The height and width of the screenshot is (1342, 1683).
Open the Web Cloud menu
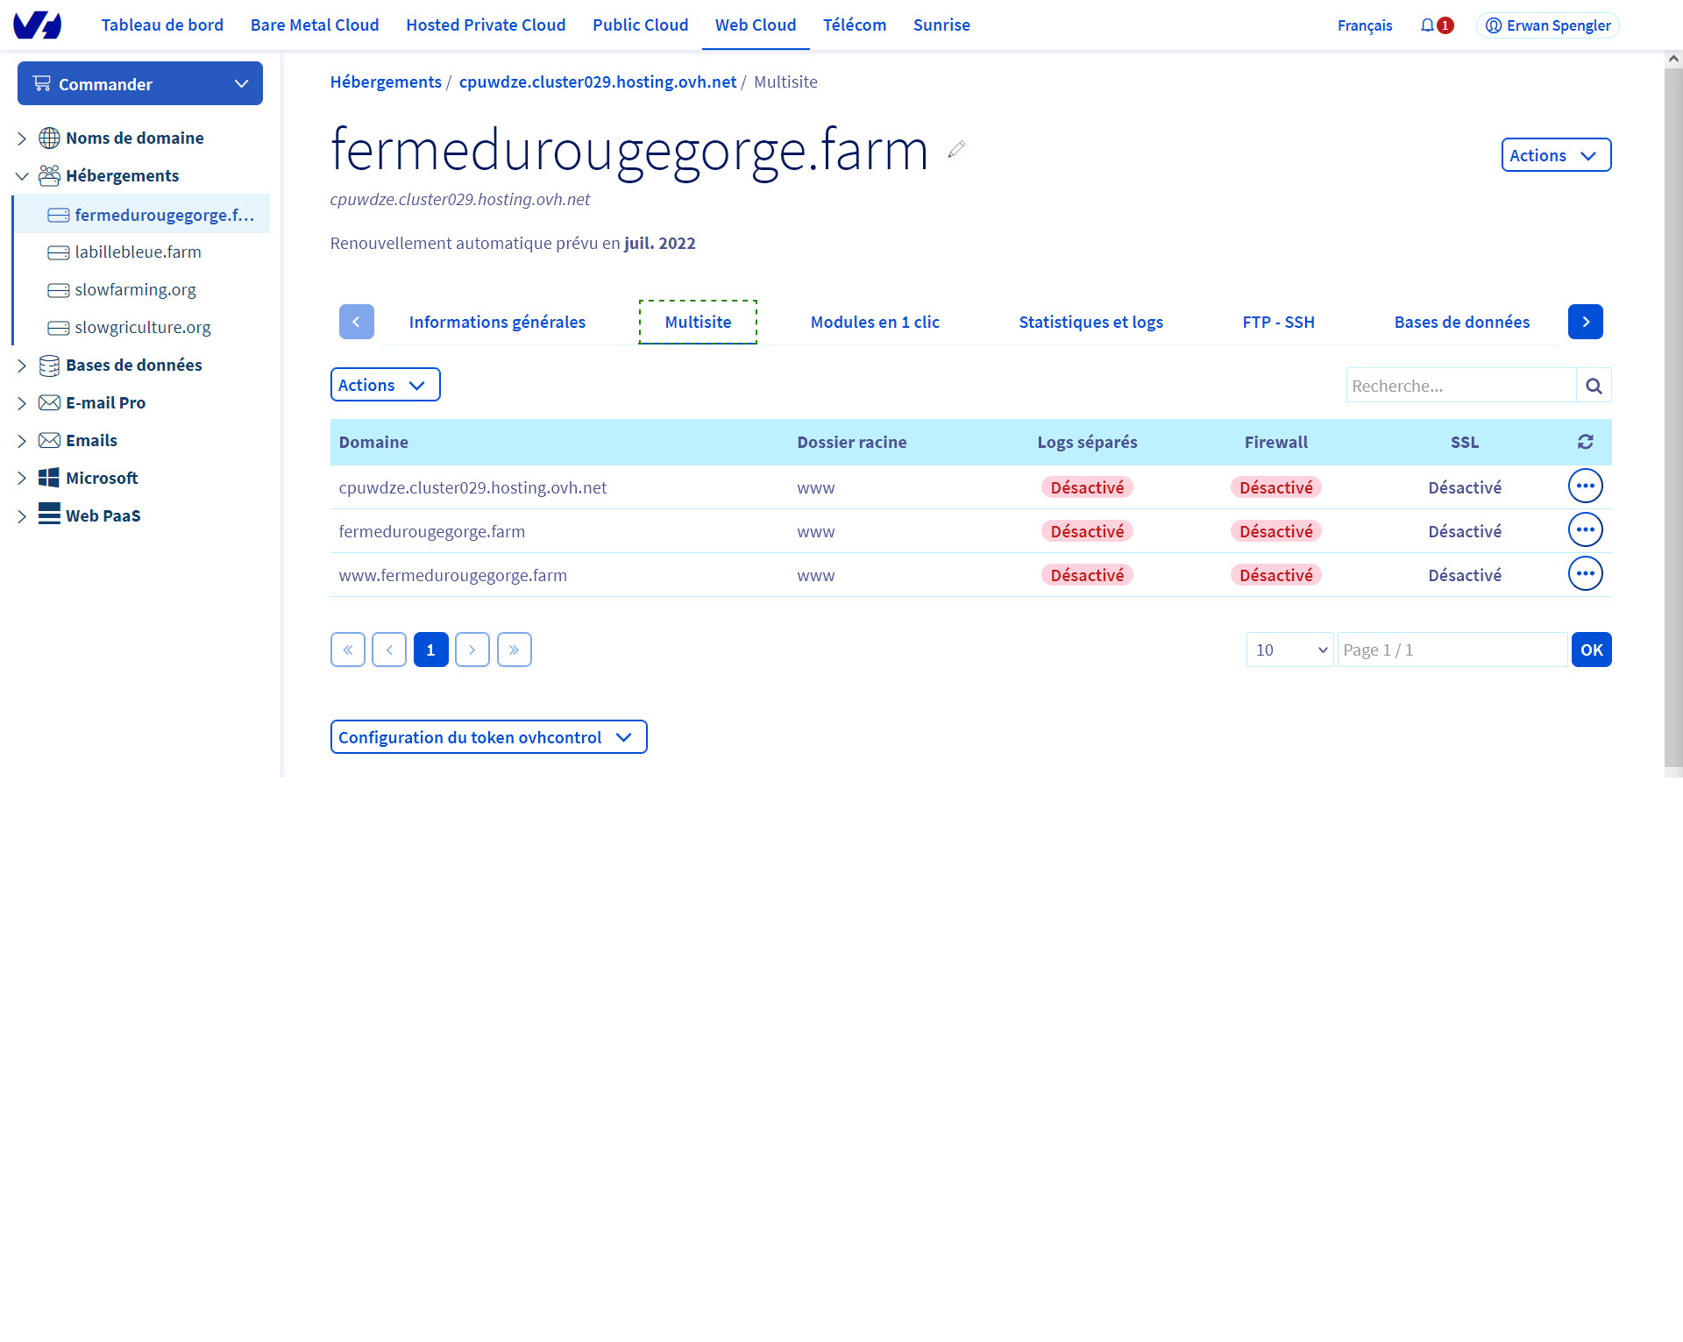pyautogui.click(x=756, y=25)
